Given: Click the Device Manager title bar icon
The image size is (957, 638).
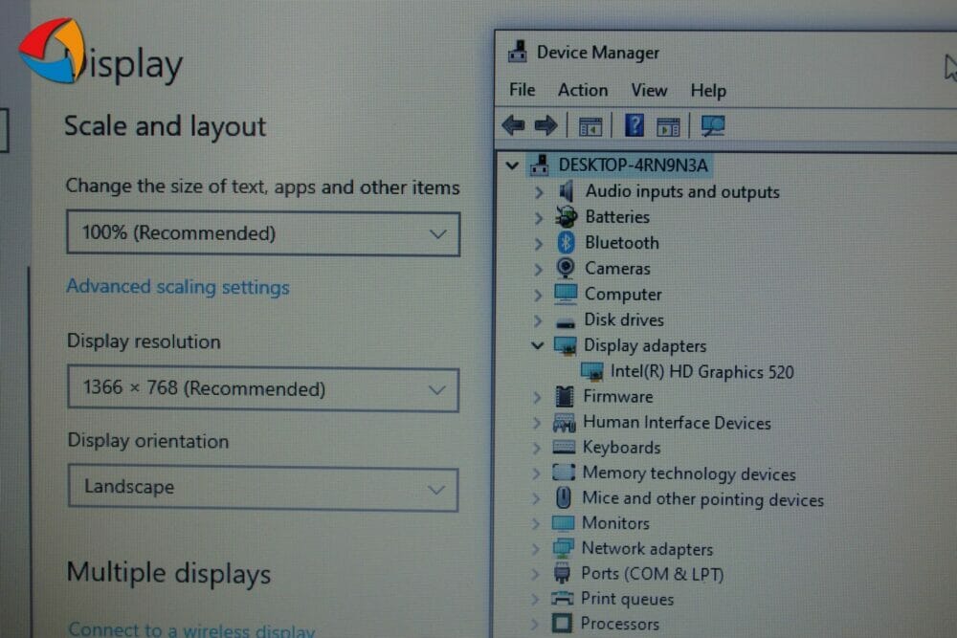Looking at the screenshot, I should 518,52.
